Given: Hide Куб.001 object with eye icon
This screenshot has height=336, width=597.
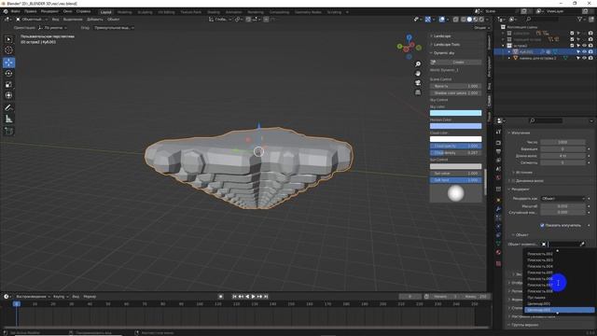Looking at the screenshot, I should [585, 52].
